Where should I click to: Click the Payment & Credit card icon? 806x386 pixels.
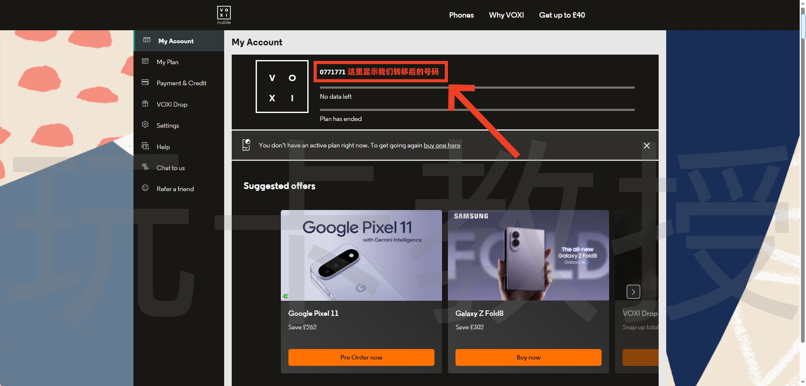(x=145, y=82)
